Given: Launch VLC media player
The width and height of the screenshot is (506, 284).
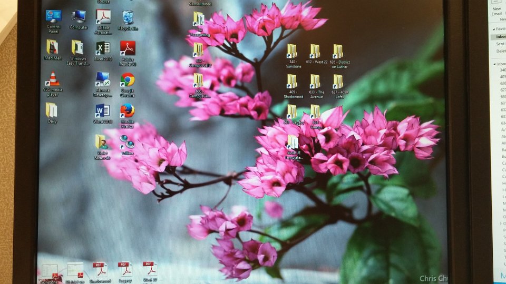Looking at the screenshot, I should point(53,79).
